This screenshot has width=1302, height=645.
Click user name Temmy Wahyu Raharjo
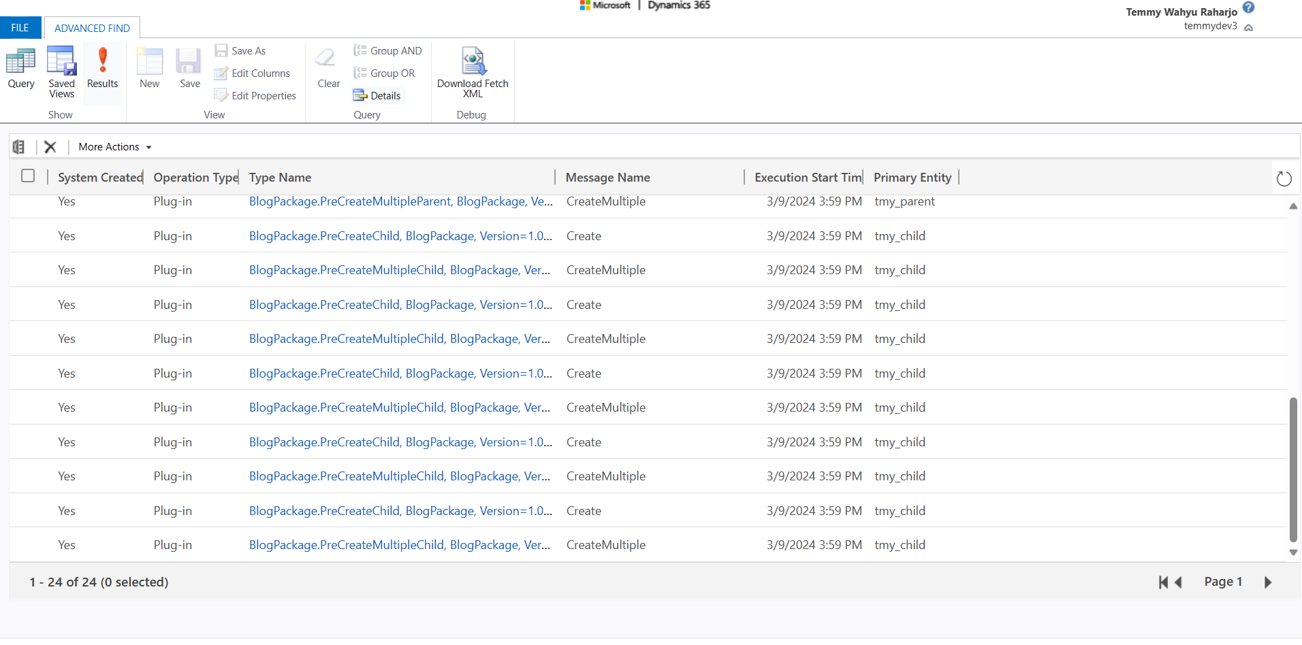[x=1181, y=12]
